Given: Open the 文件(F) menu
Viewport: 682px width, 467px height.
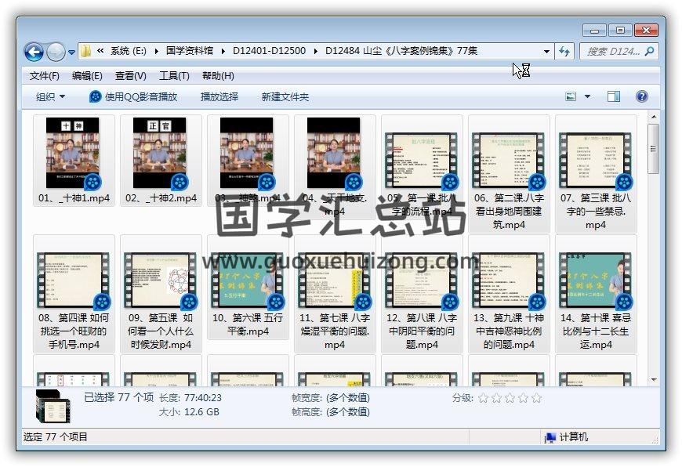Looking at the screenshot, I should [x=45, y=76].
